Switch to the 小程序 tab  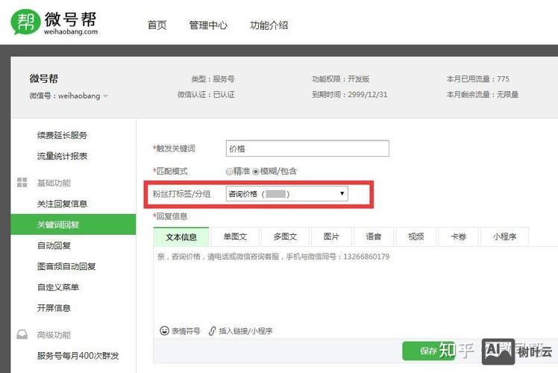504,236
